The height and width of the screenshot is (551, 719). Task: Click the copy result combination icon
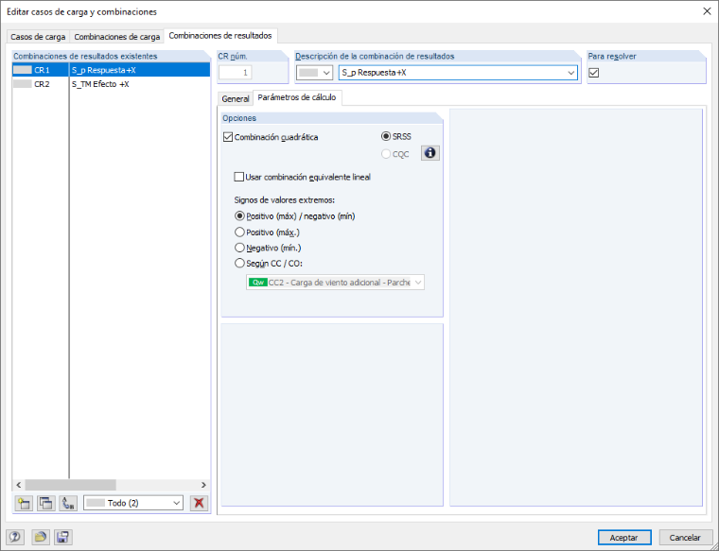point(45,503)
